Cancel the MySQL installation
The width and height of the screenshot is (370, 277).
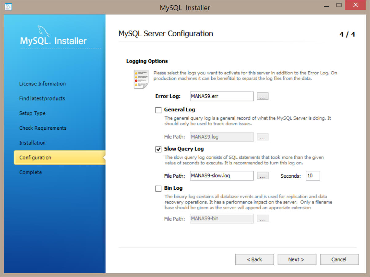click(339, 259)
